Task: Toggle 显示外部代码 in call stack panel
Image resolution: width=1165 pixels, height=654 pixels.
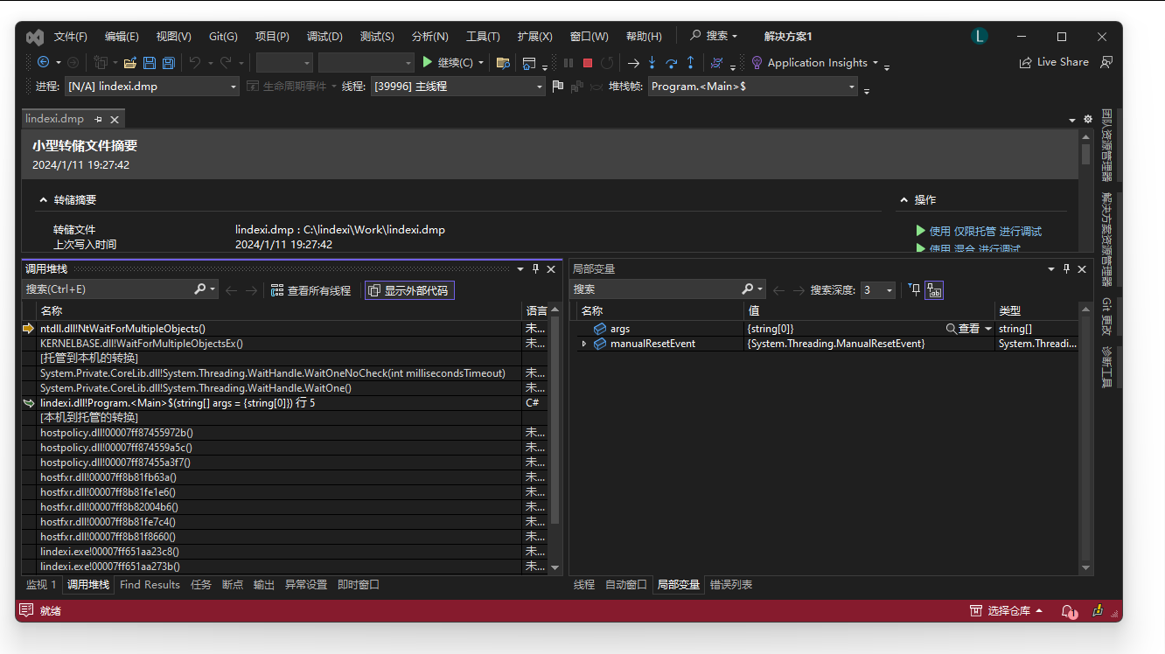Action: click(409, 290)
